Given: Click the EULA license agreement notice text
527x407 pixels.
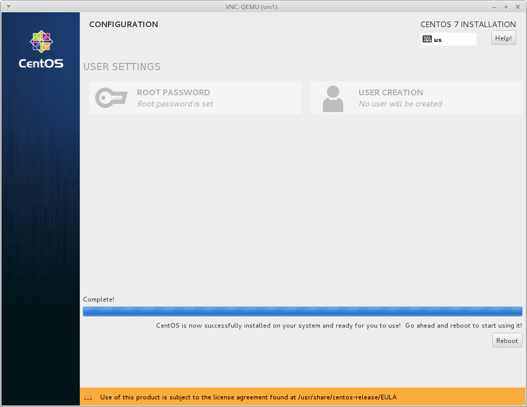Looking at the screenshot, I should point(248,397).
